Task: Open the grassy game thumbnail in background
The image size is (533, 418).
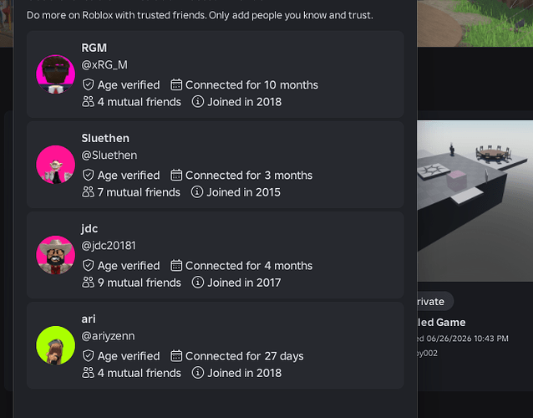Action: coord(475,23)
